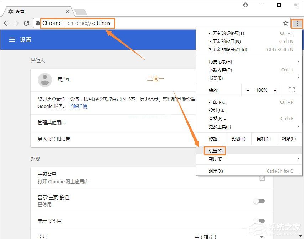
Task: Open the 字号 dropdown
Action: (229, 237)
